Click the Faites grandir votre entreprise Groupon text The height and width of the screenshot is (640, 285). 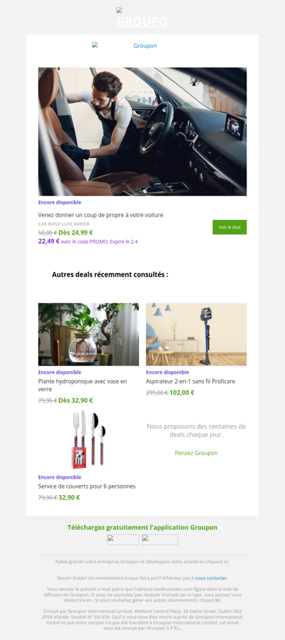[142, 561]
